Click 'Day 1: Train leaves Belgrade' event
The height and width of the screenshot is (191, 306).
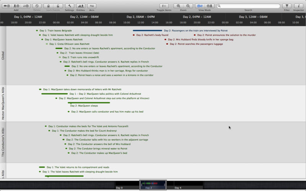(59, 31)
